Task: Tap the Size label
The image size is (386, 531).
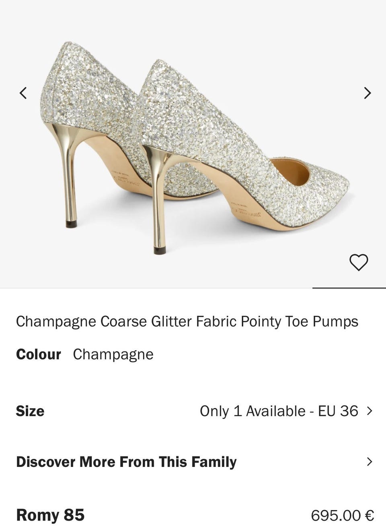Action: pyautogui.click(x=30, y=411)
